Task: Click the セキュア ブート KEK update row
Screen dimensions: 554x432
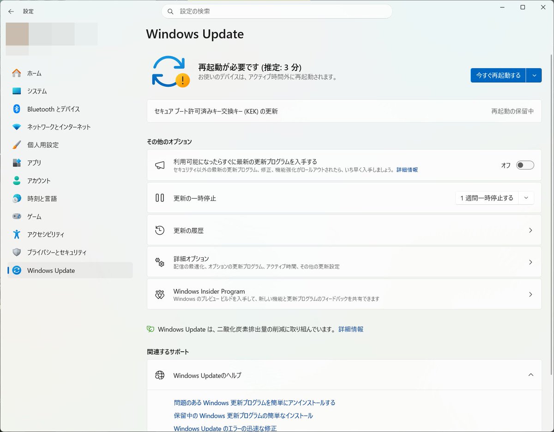Action: pos(344,111)
